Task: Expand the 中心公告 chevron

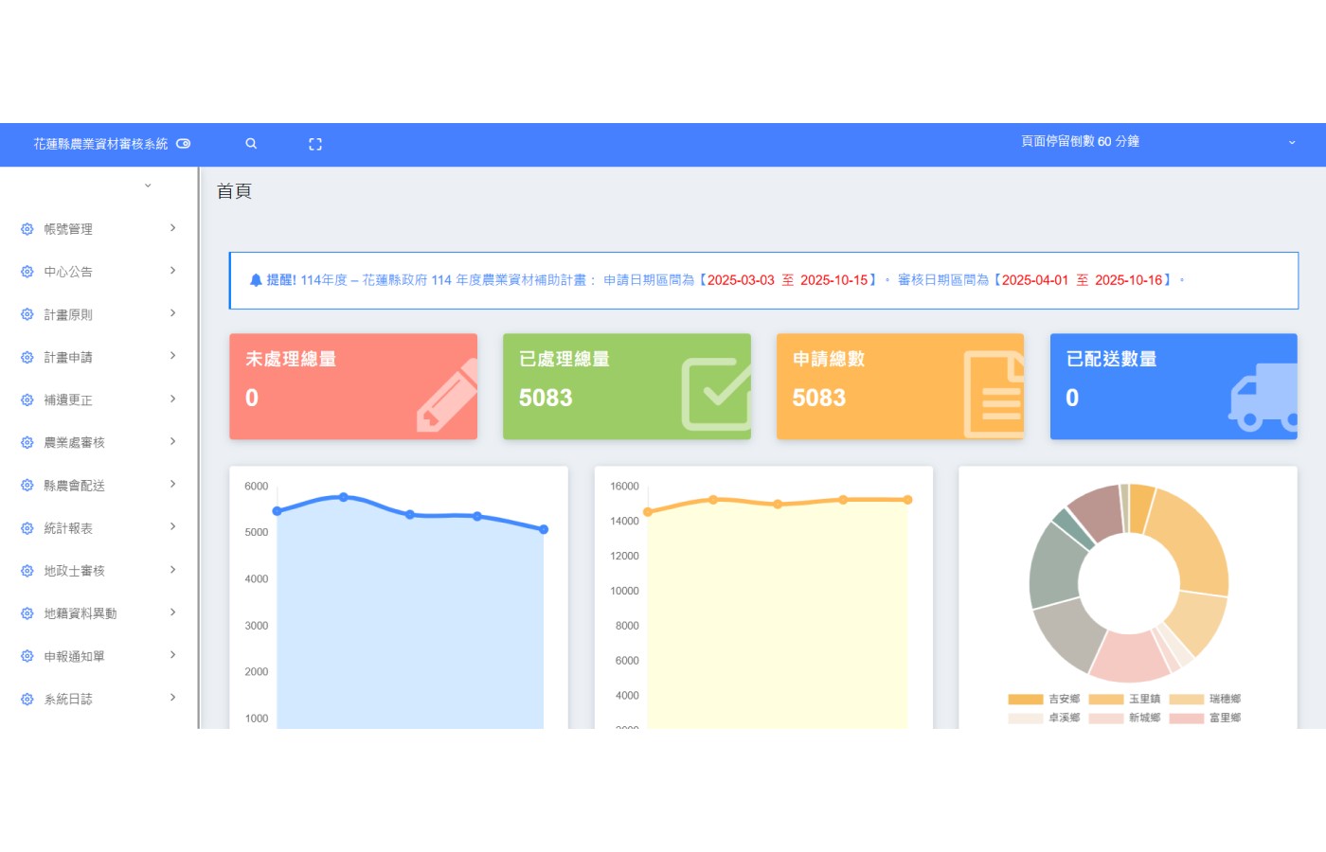Action: click(172, 271)
